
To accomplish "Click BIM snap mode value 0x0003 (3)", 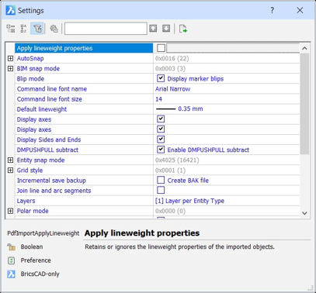I will [x=170, y=69].
